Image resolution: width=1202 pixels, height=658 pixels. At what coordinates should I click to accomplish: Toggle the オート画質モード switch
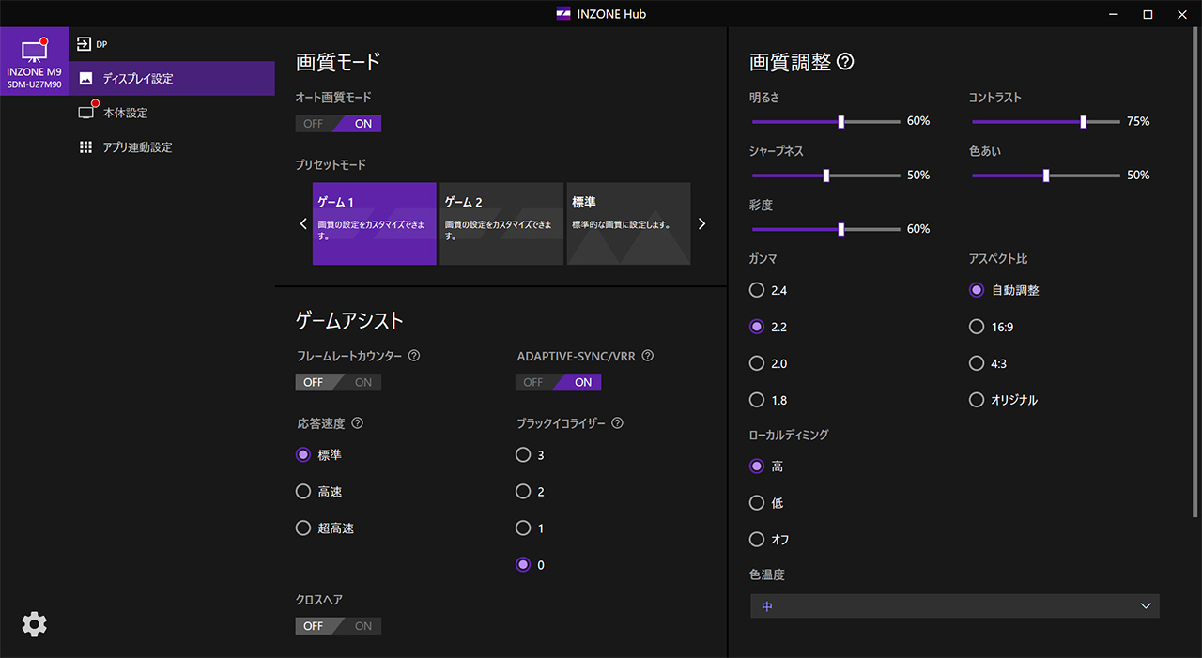[338, 124]
